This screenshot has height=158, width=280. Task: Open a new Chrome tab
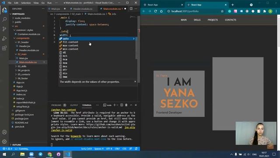(x=232, y=5)
